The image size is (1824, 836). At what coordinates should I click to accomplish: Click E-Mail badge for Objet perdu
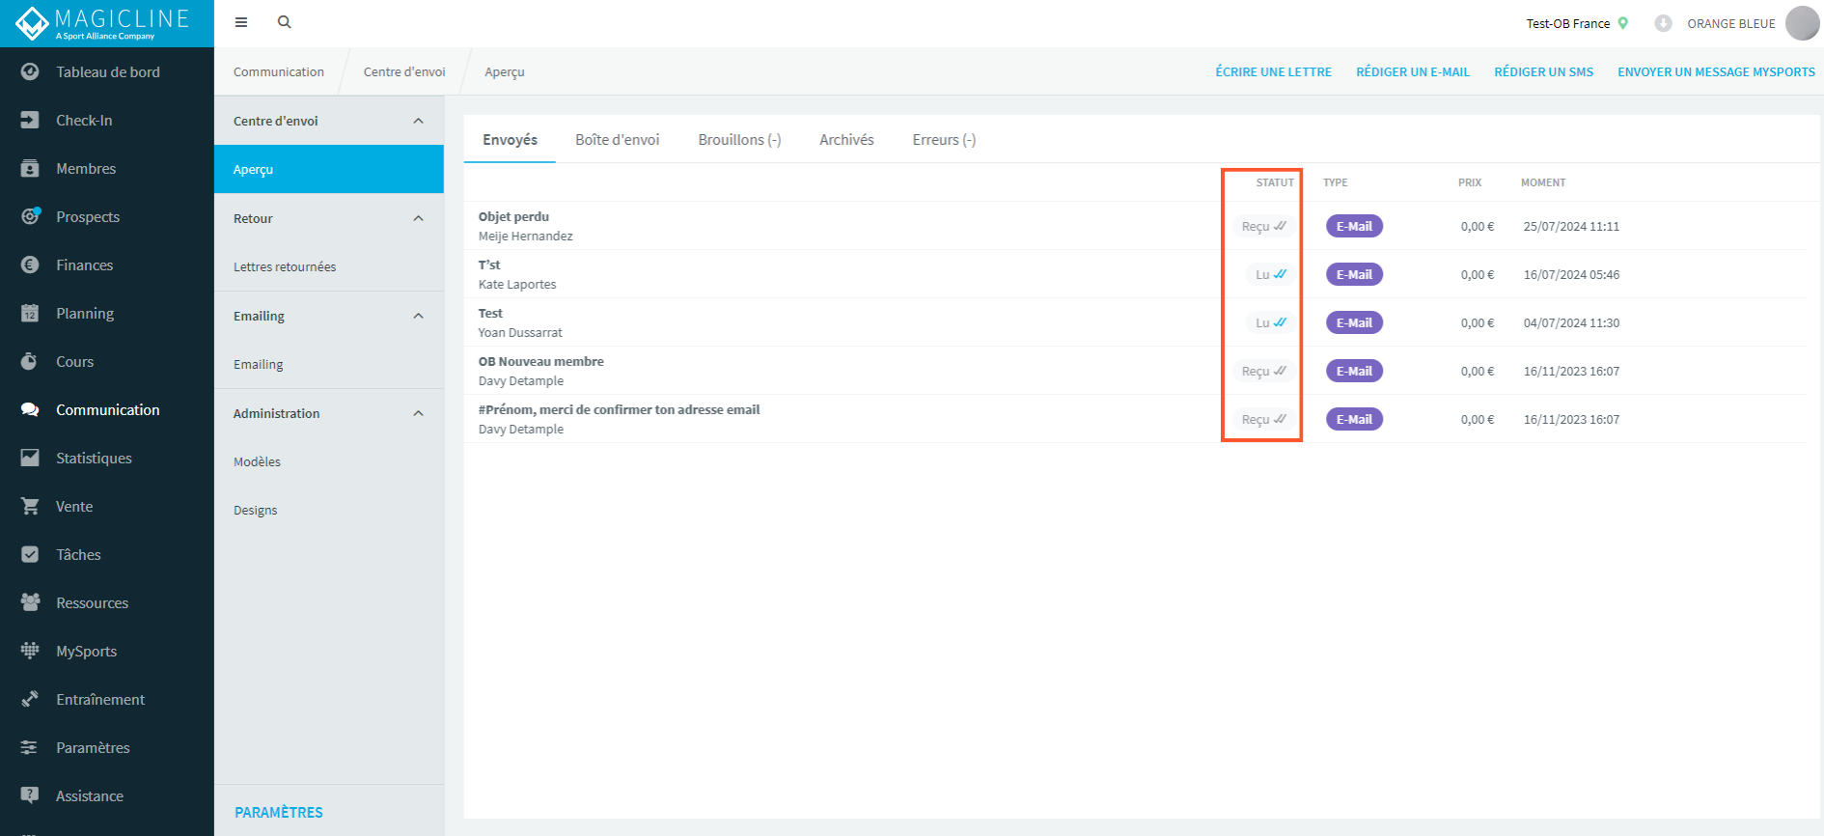1354,226
